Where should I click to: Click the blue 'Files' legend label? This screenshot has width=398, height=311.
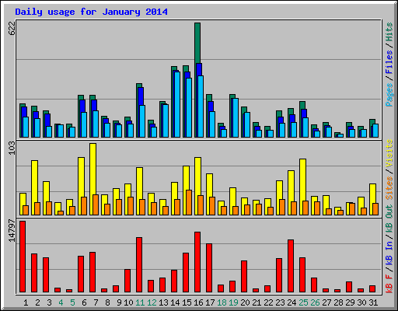[x=389, y=62]
